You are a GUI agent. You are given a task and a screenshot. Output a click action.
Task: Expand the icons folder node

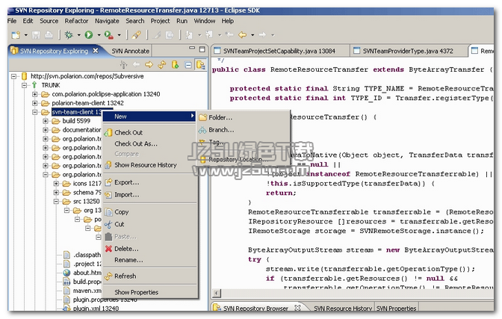click(x=56, y=184)
